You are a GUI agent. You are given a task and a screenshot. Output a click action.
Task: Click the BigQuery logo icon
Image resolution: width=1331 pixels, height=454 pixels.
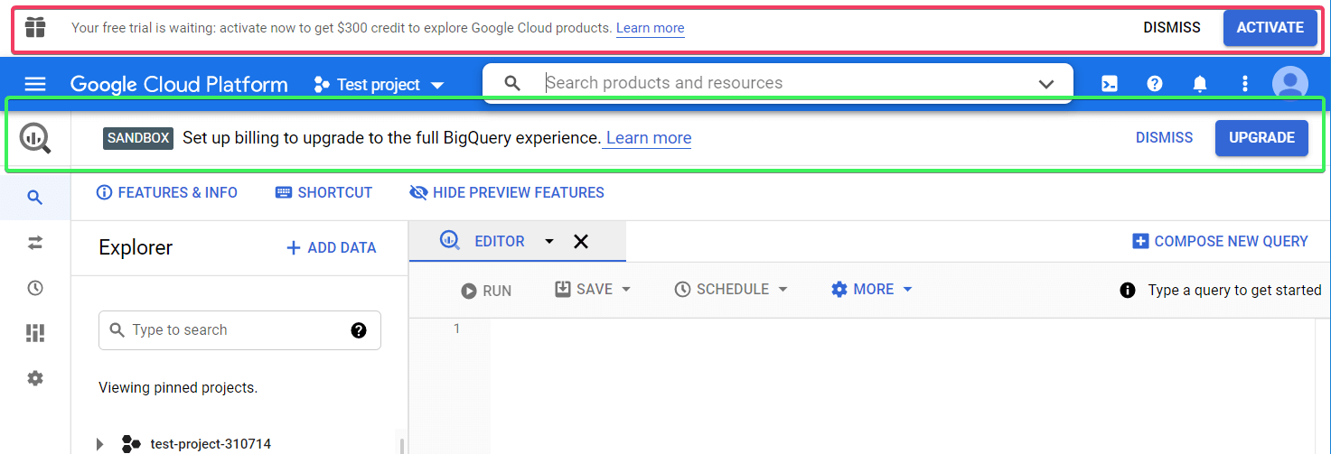coord(35,137)
